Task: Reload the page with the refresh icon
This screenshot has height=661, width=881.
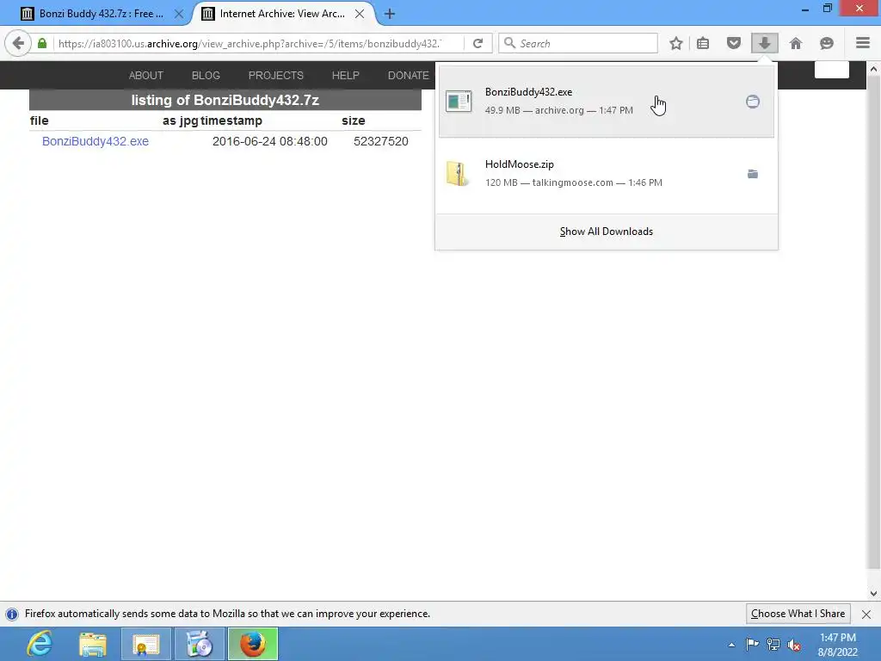Action: click(478, 43)
